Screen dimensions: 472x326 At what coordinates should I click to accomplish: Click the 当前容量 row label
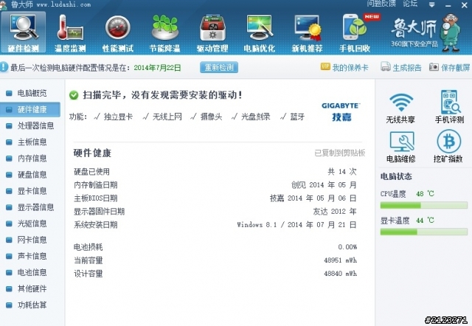88,260
